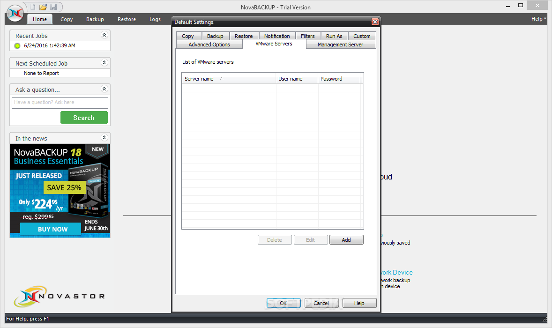This screenshot has height=328, width=552.
Task: Click the Password column header
Action: (339, 79)
